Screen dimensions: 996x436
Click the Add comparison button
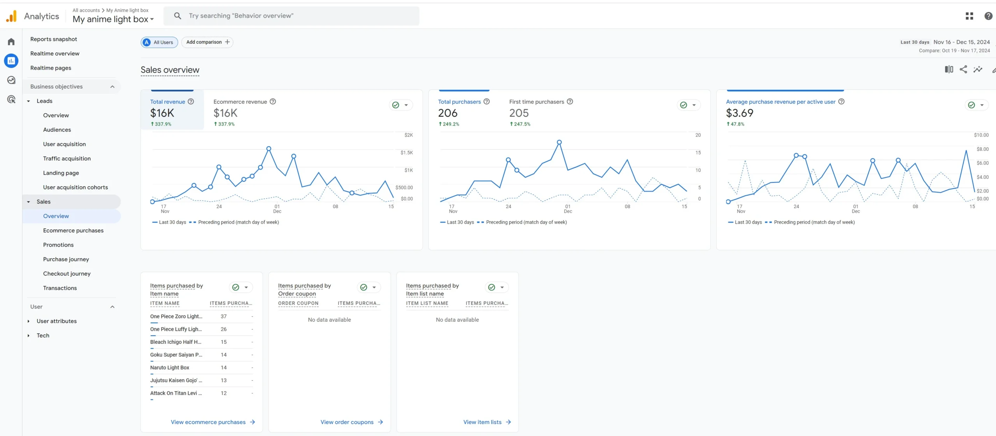207,42
